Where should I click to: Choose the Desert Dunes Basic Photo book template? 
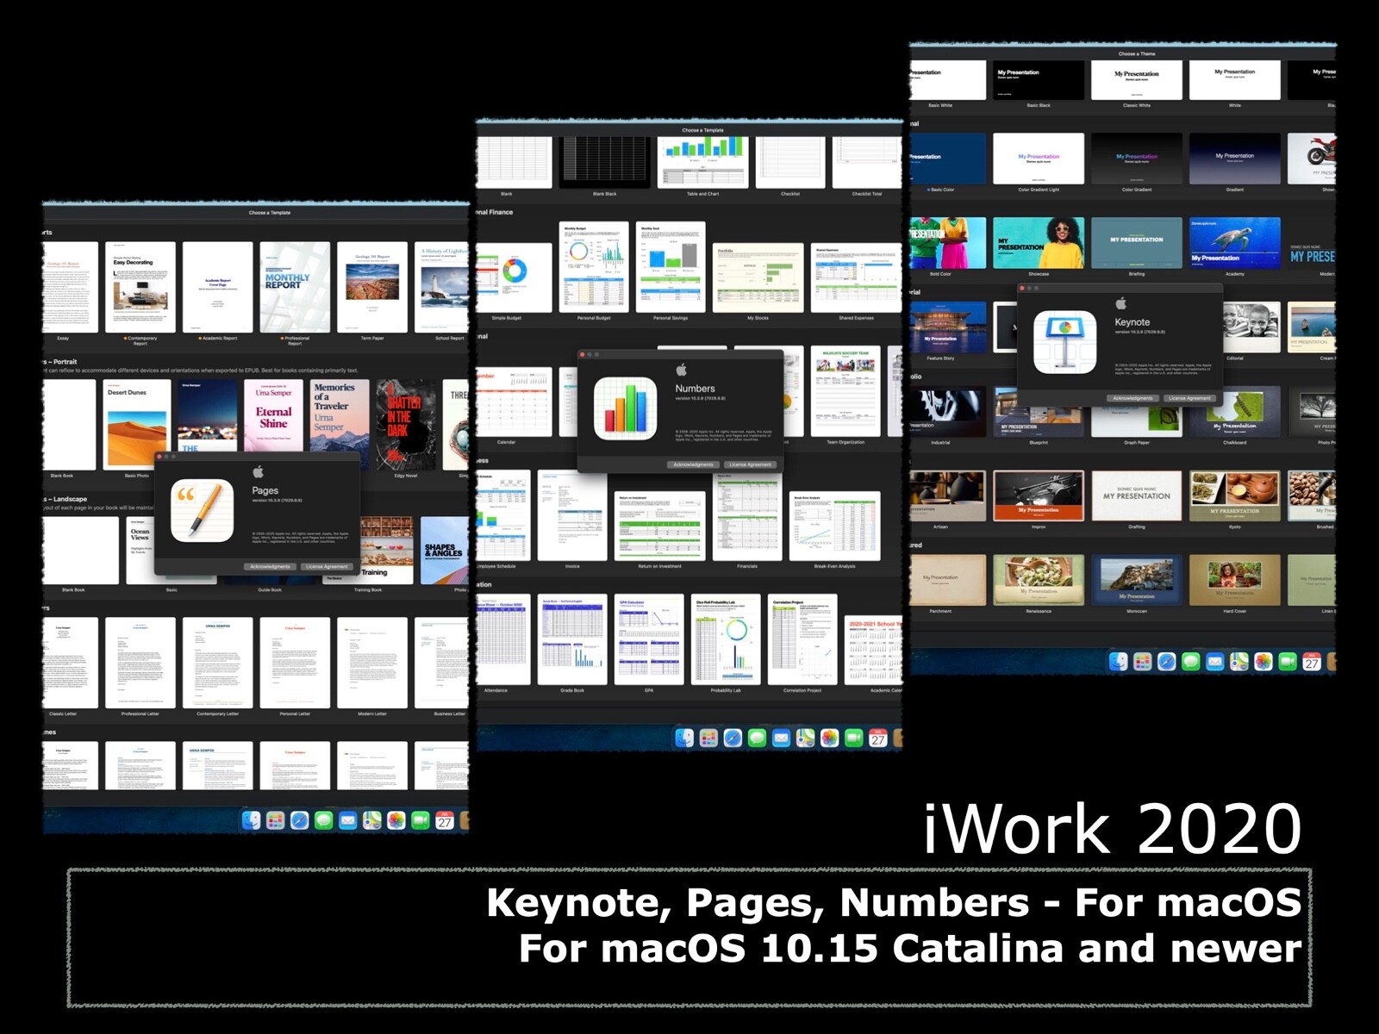tap(137, 425)
